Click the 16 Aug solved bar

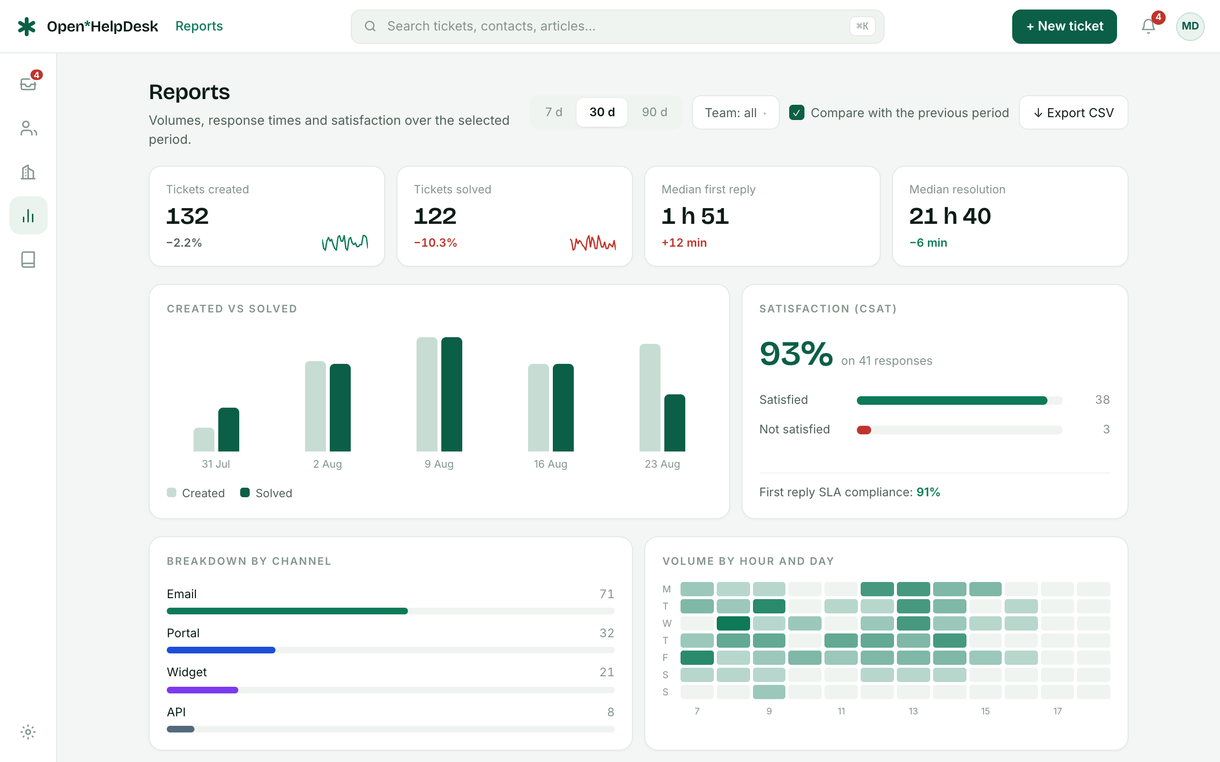coord(563,408)
